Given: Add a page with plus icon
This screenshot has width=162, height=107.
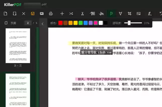Looking at the screenshot, I should pos(62,14).
